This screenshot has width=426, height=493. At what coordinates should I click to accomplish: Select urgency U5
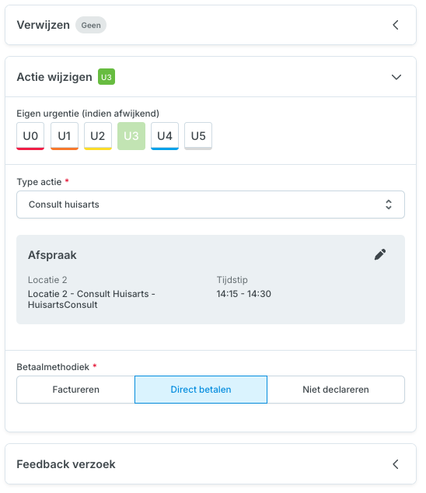[x=198, y=136]
